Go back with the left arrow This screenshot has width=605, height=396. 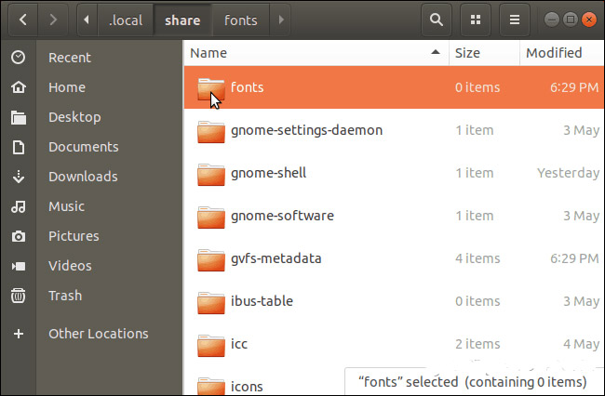[22, 20]
